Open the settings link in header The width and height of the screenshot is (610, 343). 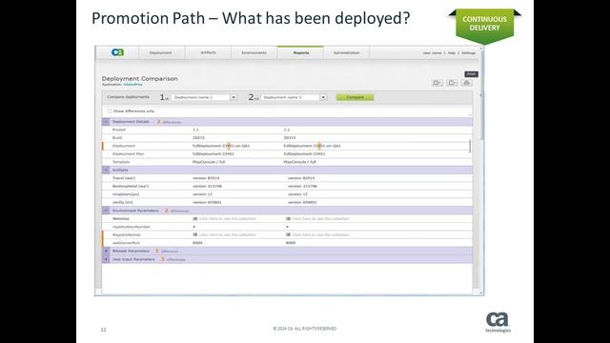[468, 53]
